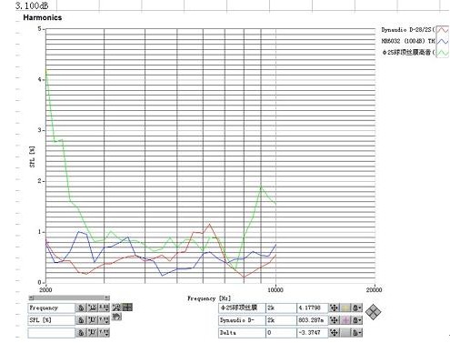Click the diamond cursor mover control
Viewport: 450px width, 343px height.
tap(374, 312)
